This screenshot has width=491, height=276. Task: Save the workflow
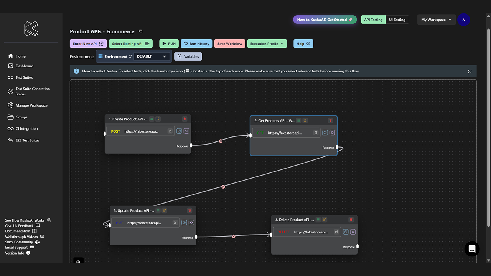pyautogui.click(x=230, y=44)
